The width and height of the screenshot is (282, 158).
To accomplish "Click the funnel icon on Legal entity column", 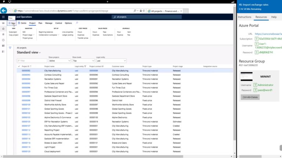I will (x=85, y=66).
